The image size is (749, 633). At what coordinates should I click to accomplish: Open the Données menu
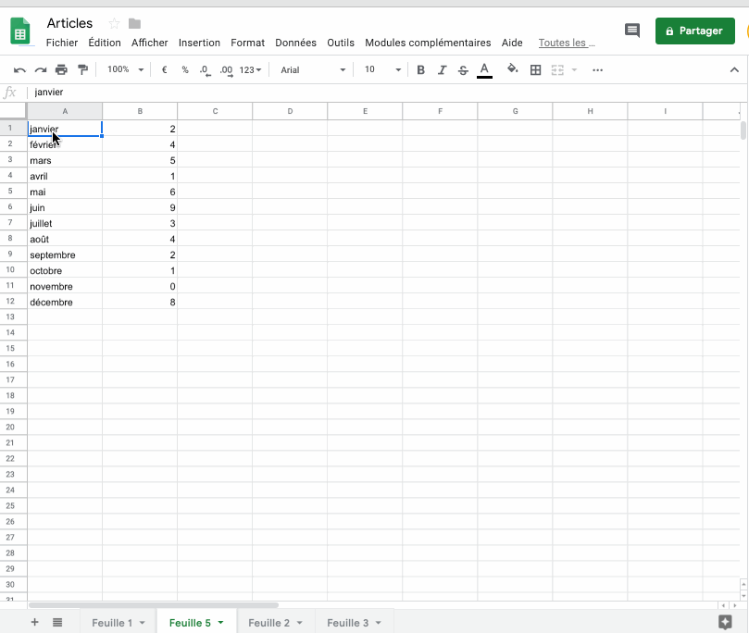pyautogui.click(x=295, y=43)
